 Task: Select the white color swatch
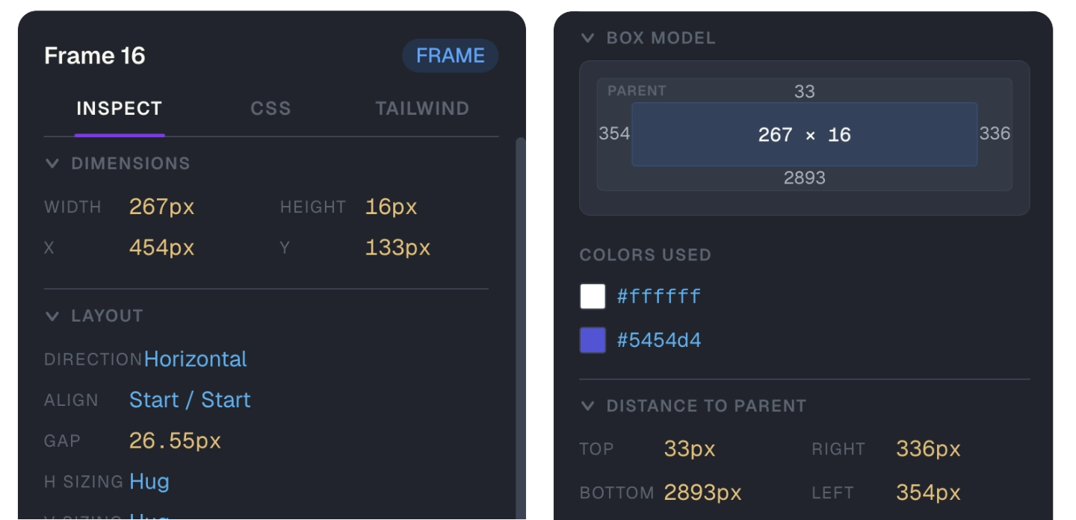point(592,295)
